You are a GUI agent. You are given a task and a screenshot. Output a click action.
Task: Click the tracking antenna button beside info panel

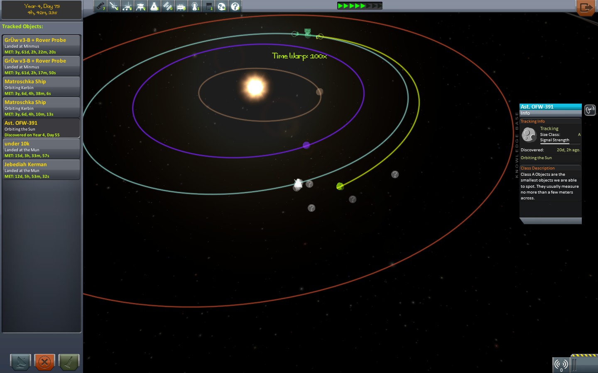[x=590, y=110]
